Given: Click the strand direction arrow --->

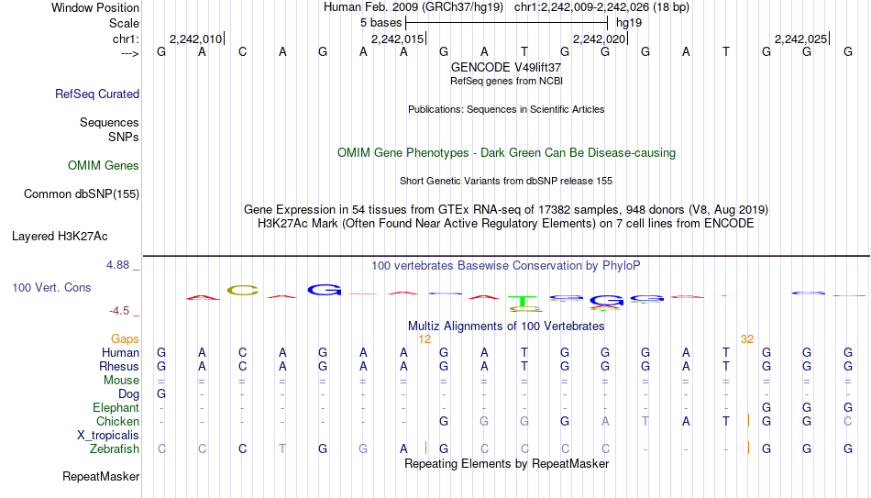Looking at the screenshot, I should (130, 54).
